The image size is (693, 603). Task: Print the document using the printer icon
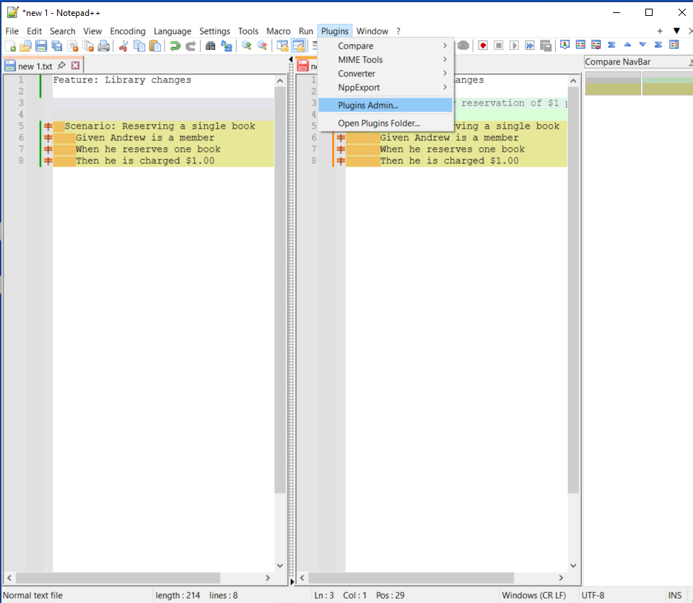pyautogui.click(x=104, y=45)
